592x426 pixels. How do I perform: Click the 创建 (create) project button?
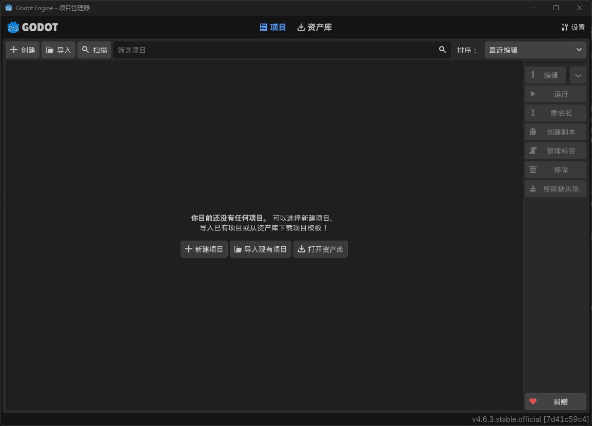pos(23,50)
